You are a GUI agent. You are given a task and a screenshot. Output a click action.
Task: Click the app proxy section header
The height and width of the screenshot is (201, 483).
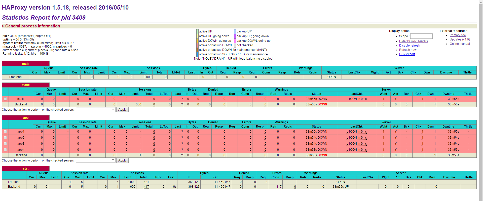(26, 118)
